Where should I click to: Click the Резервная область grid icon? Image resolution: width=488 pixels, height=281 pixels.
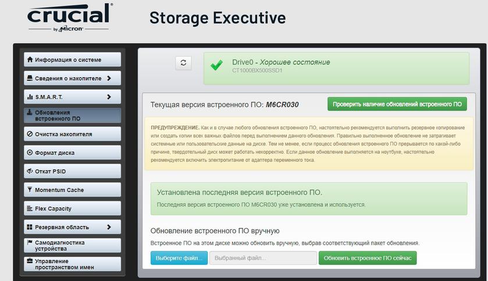[30, 227]
